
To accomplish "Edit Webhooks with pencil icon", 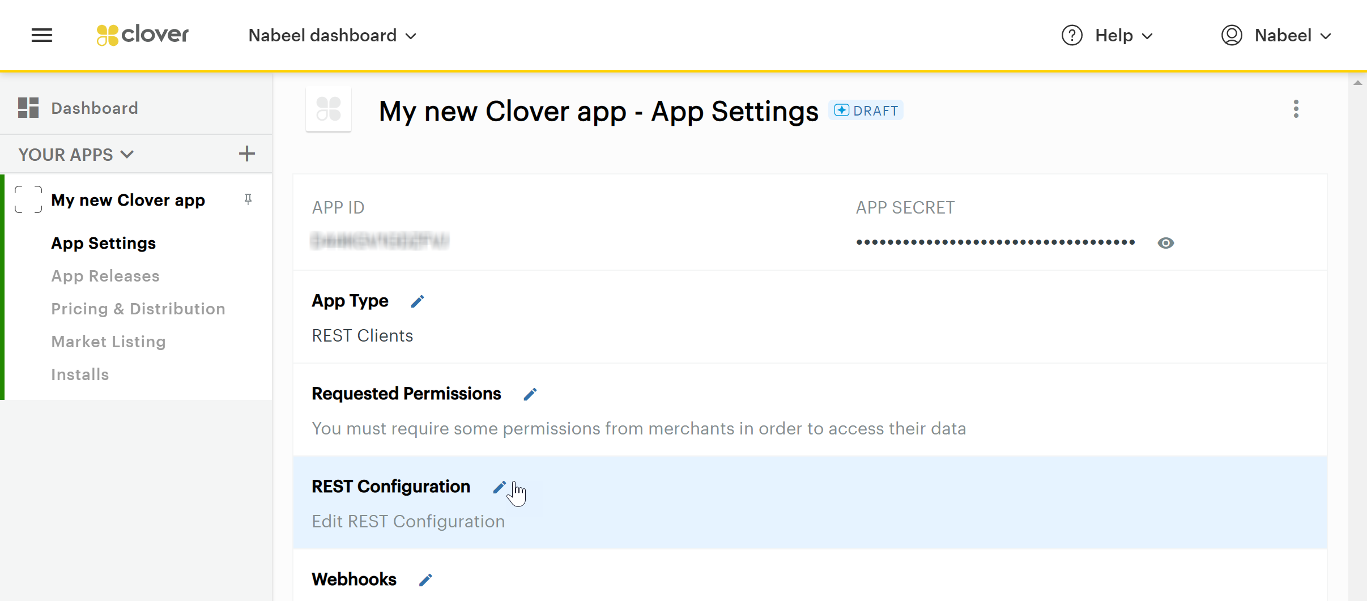I will click(x=425, y=580).
